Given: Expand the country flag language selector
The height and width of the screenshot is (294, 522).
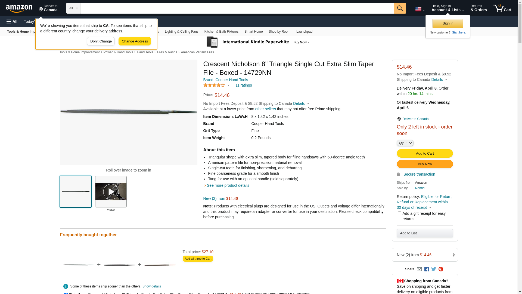Looking at the screenshot, I should point(420,10).
